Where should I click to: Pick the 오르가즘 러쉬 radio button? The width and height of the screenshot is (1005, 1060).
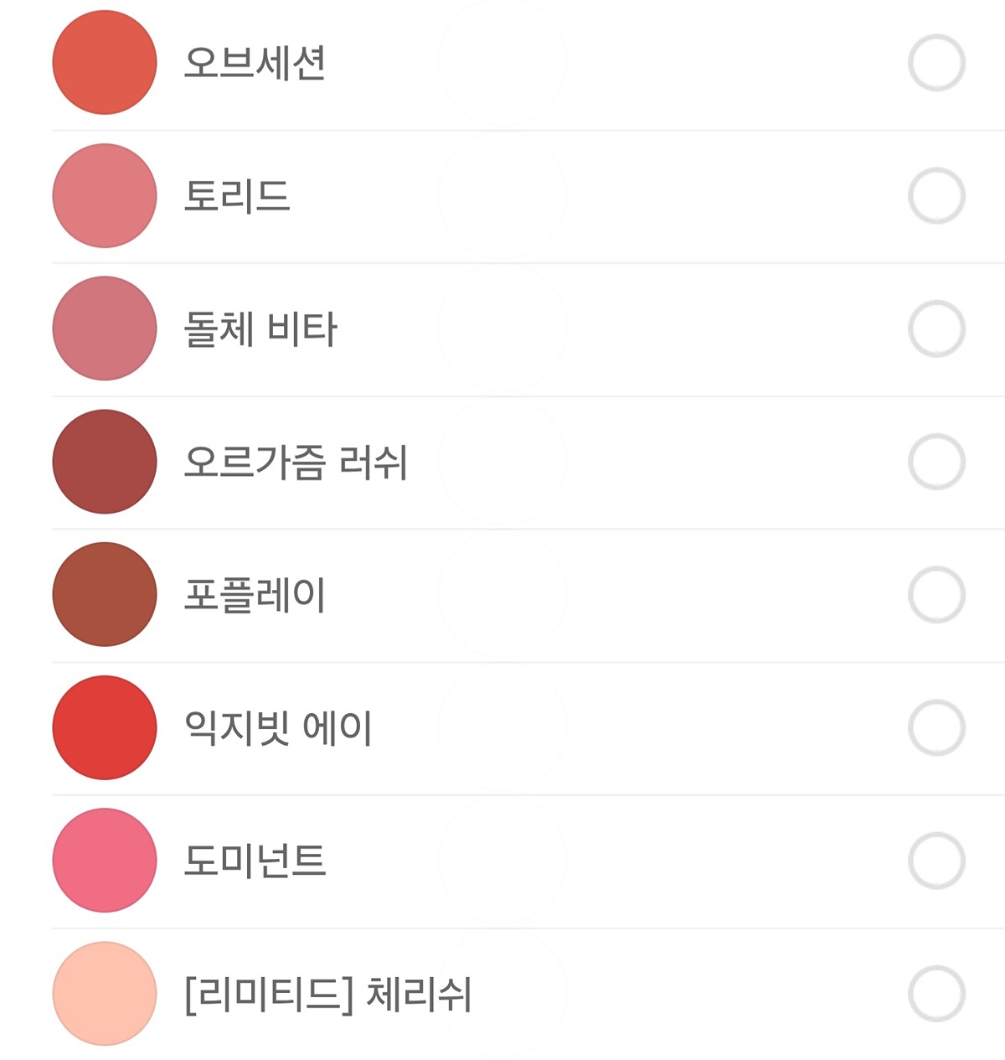tap(936, 462)
